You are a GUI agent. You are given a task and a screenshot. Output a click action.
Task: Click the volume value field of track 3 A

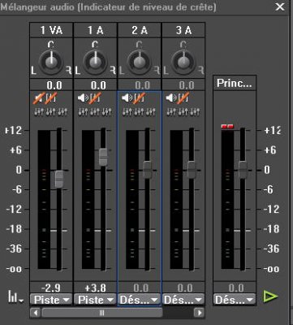[183, 288]
